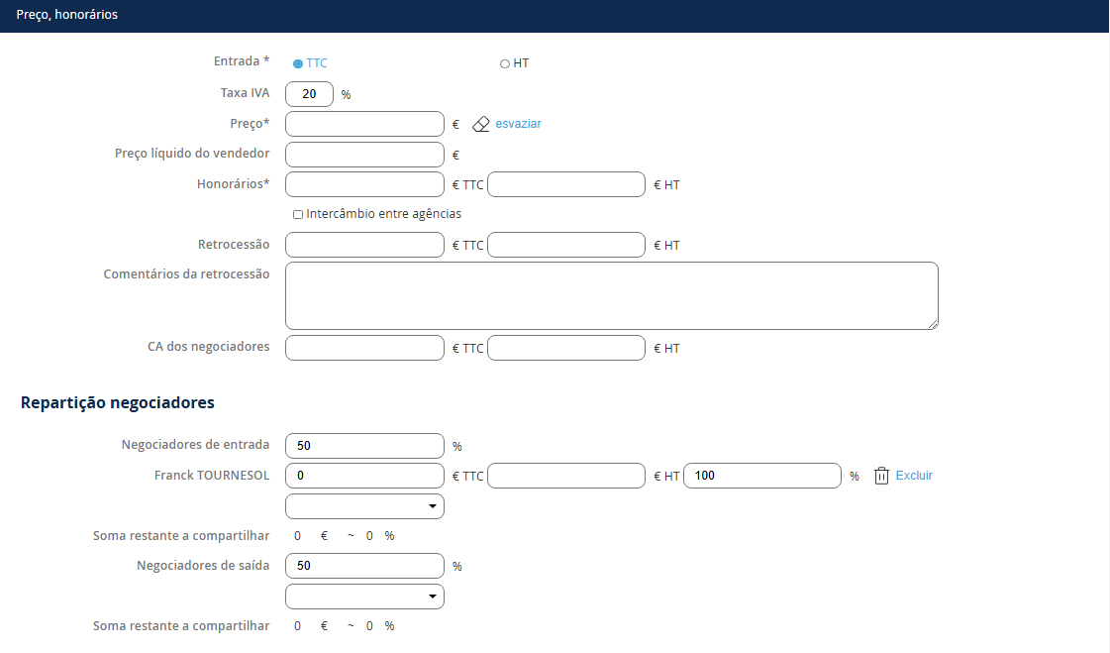Click CA dos negociadores HT field
The image size is (1110, 653).
pyautogui.click(x=566, y=348)
